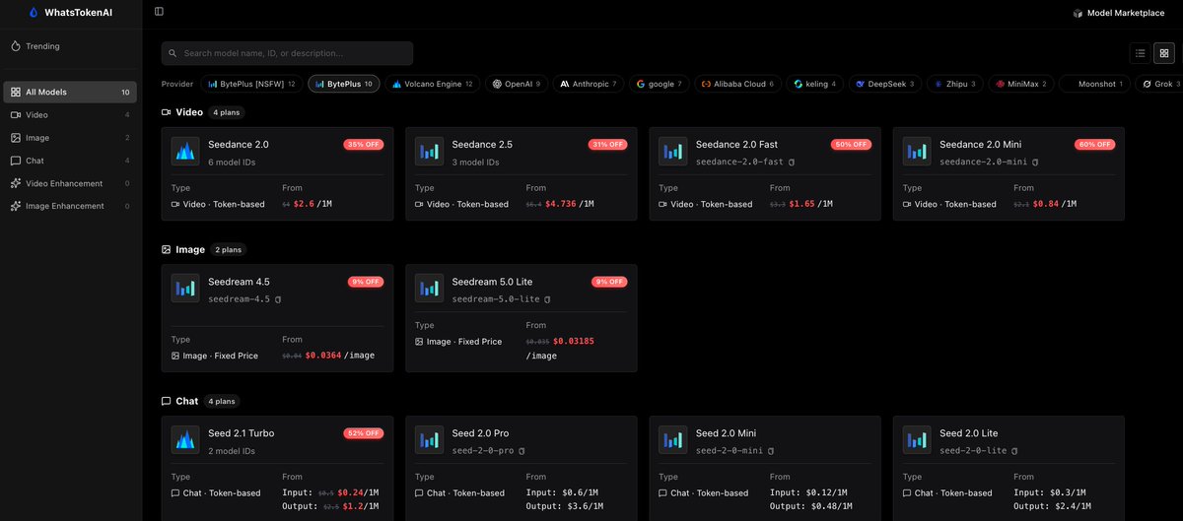Viewport: 1183px width, 521px height.
Task: Filter by Grok provider
Action: coord(1158,84)
